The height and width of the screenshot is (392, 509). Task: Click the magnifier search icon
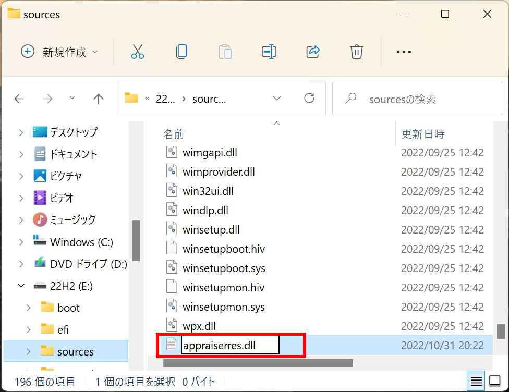pos(350,99)
